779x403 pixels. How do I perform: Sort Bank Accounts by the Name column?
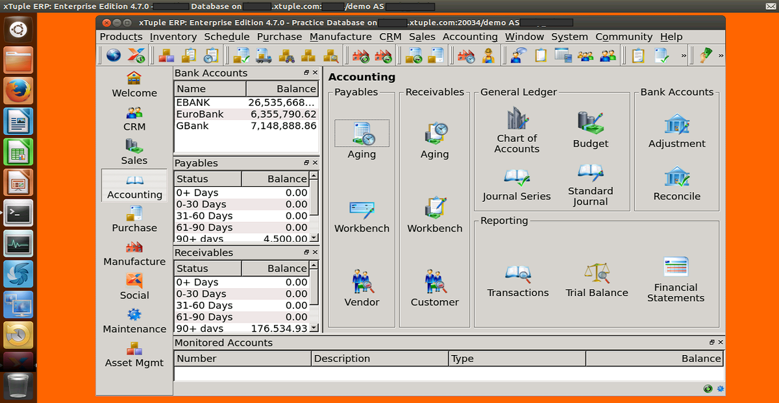[x=210, y=89]
